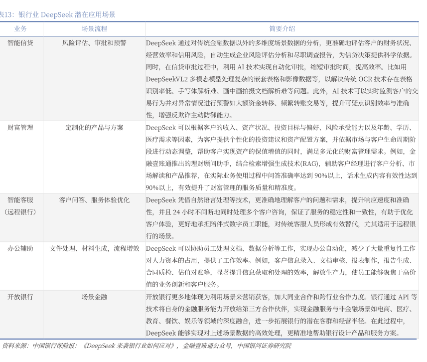427x362 pixels.
Task: Click the 文件处理、材料生成、流程增效 cell
Action: coord(94,248)
